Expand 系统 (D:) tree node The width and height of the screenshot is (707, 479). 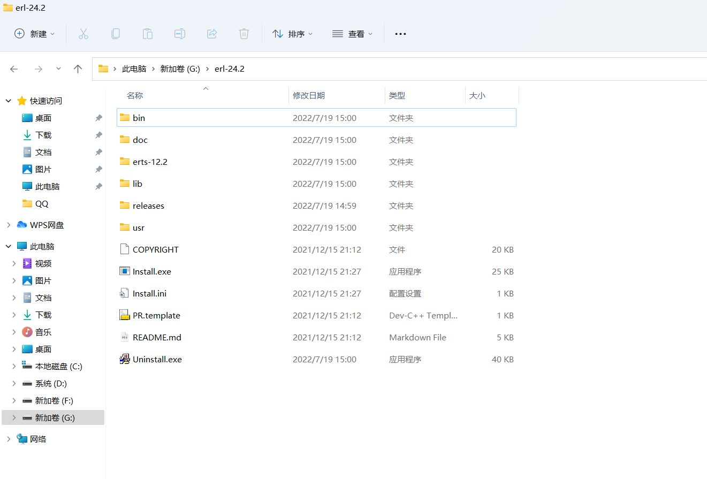(x=14, y=383)
